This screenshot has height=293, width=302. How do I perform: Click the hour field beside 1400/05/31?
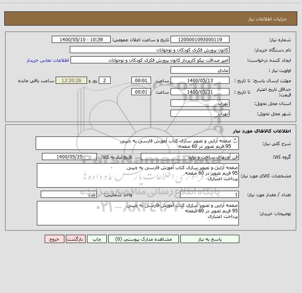coord(141,92)
